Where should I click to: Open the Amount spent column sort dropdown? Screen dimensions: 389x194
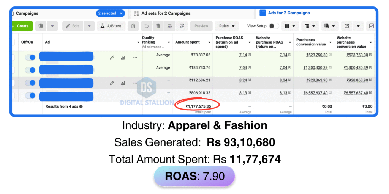tap(209, 42)
